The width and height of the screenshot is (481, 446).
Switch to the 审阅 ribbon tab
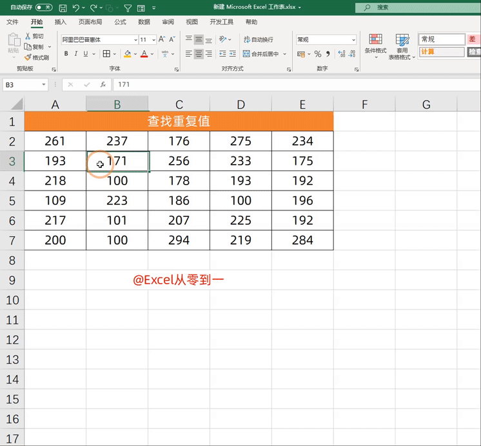168,22
